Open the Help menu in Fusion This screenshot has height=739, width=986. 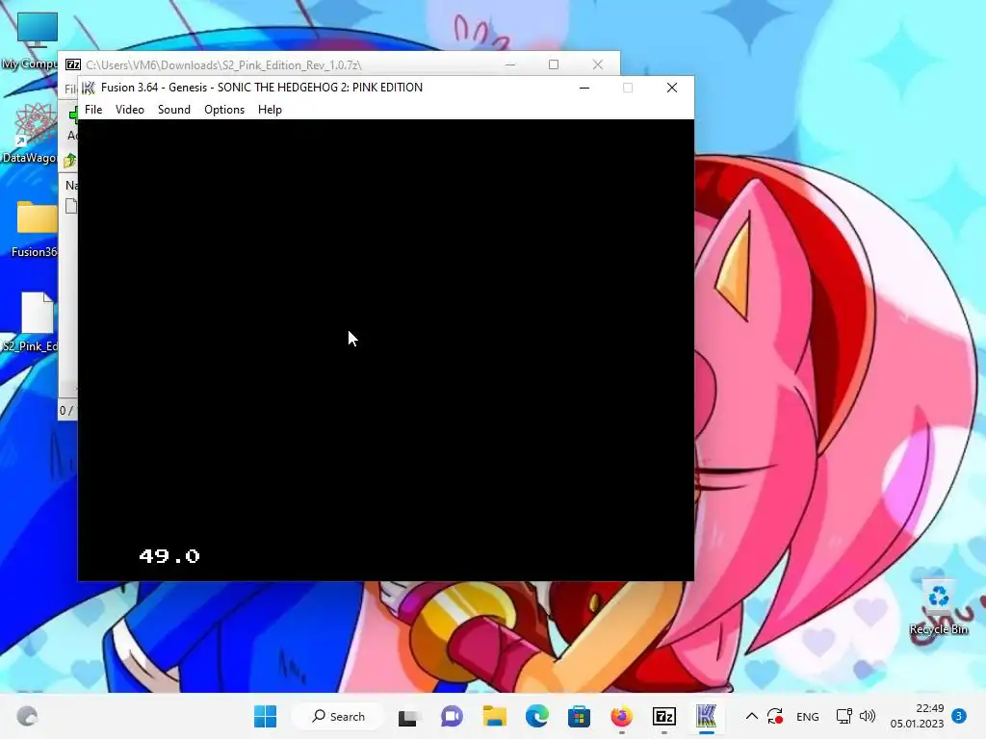point(270,110)
